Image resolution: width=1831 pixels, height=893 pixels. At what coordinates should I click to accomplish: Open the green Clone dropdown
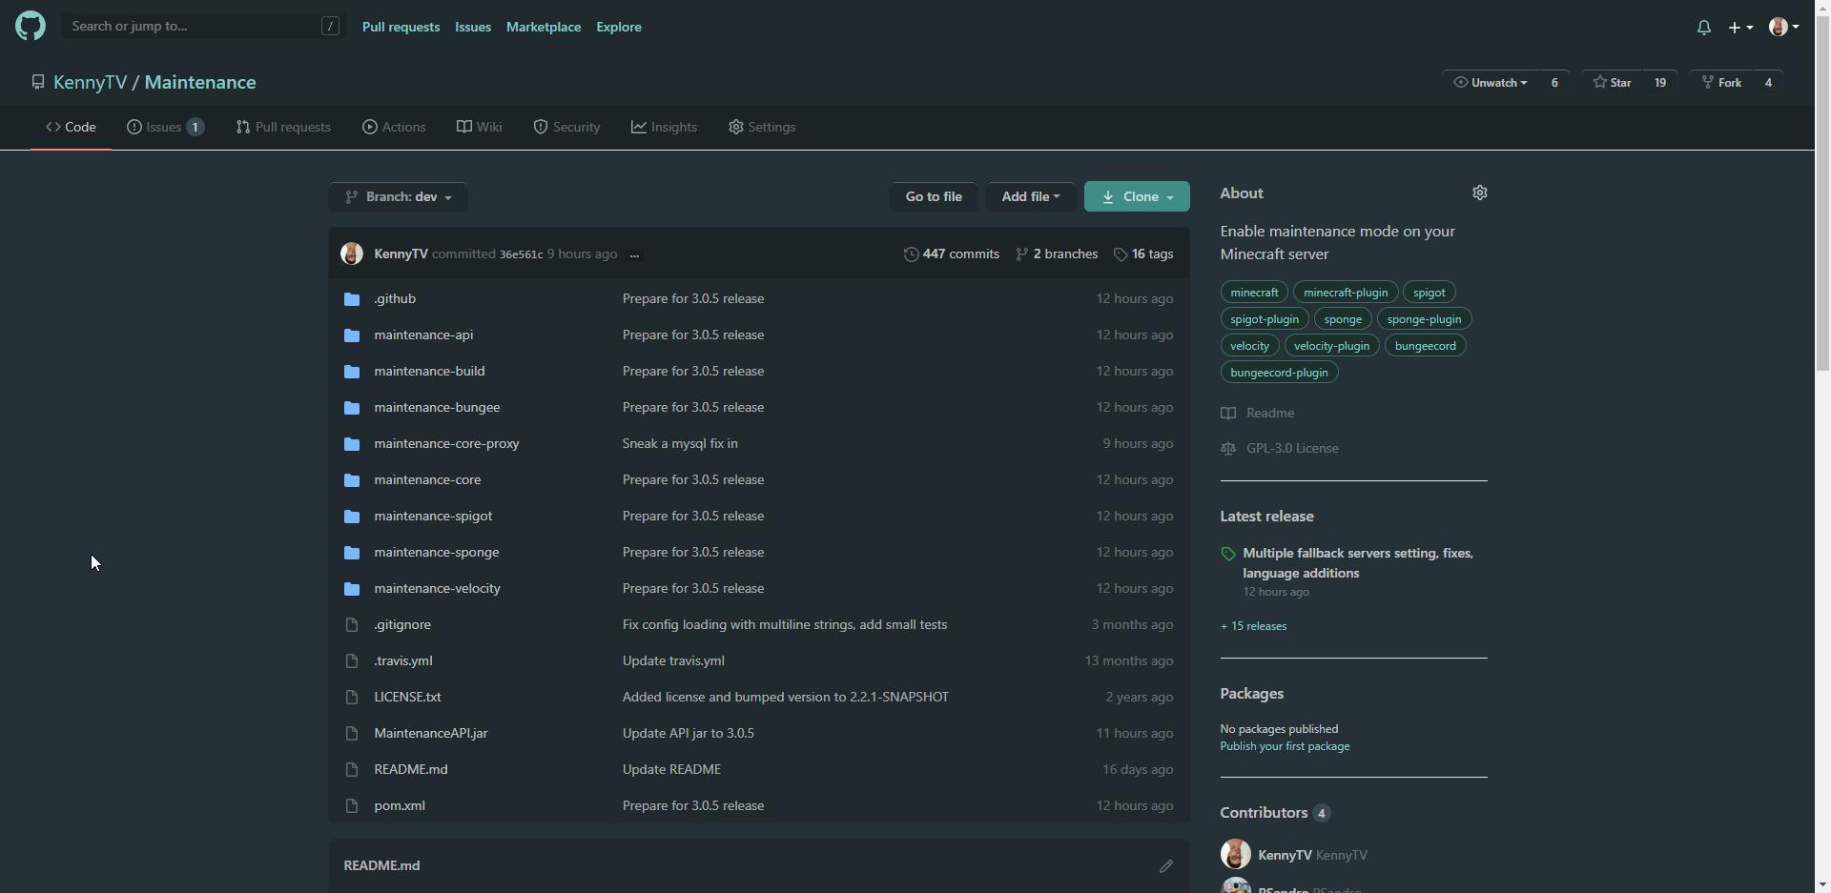[1137, 196]
